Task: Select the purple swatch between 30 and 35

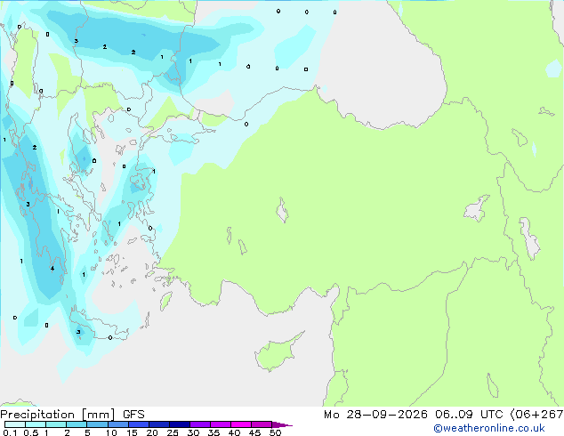Action: pyautogui.click(x=200, y=424)
